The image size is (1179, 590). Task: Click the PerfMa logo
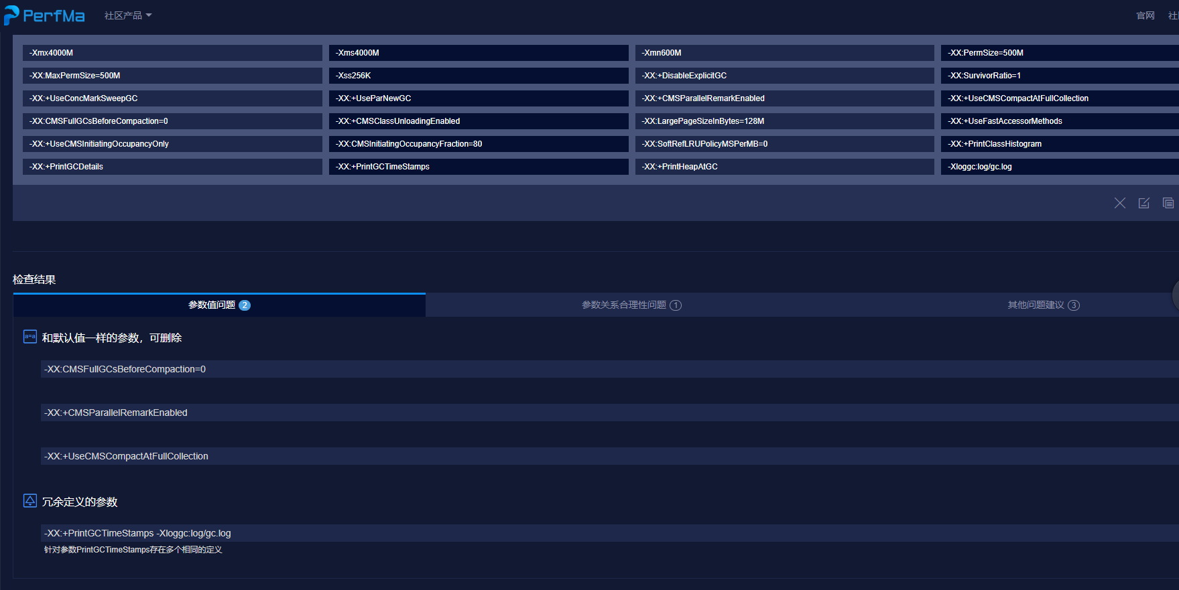44,15
